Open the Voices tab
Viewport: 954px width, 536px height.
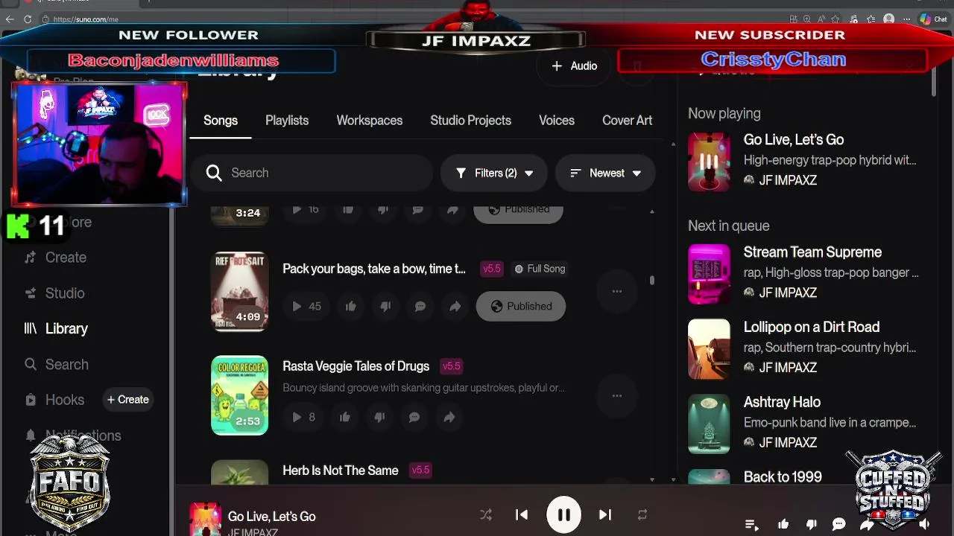pyautogui.click(x=557, y=121)
